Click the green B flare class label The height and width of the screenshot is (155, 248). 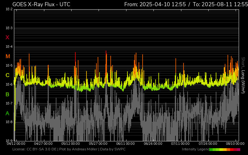pos(7,94)
